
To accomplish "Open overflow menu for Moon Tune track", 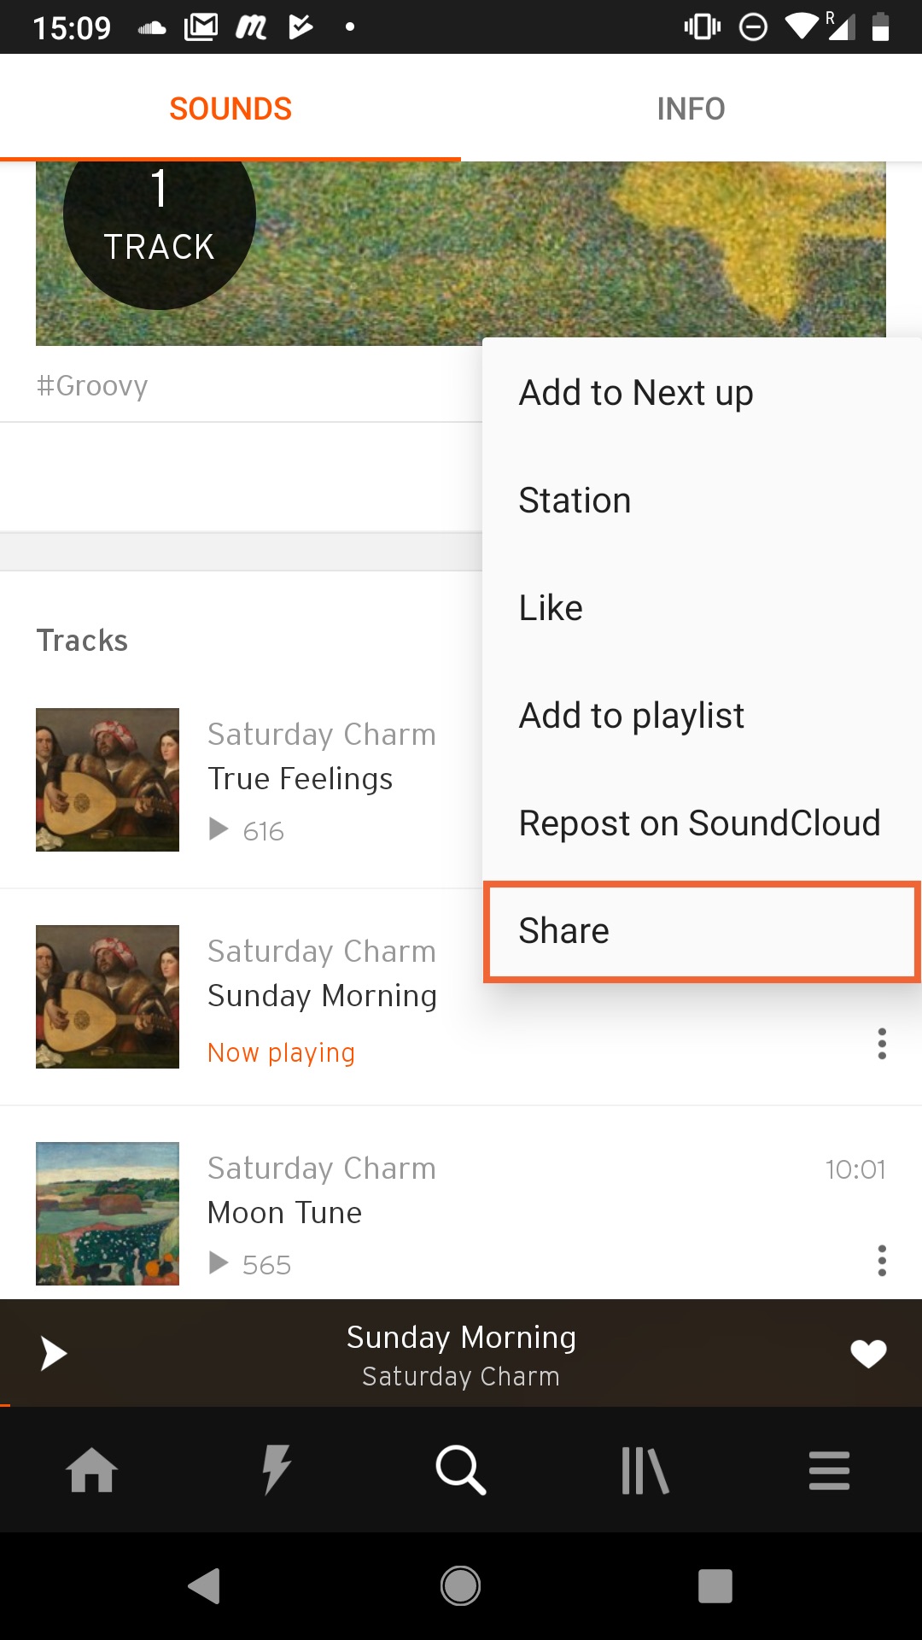I will click(x=882, y=1261).
